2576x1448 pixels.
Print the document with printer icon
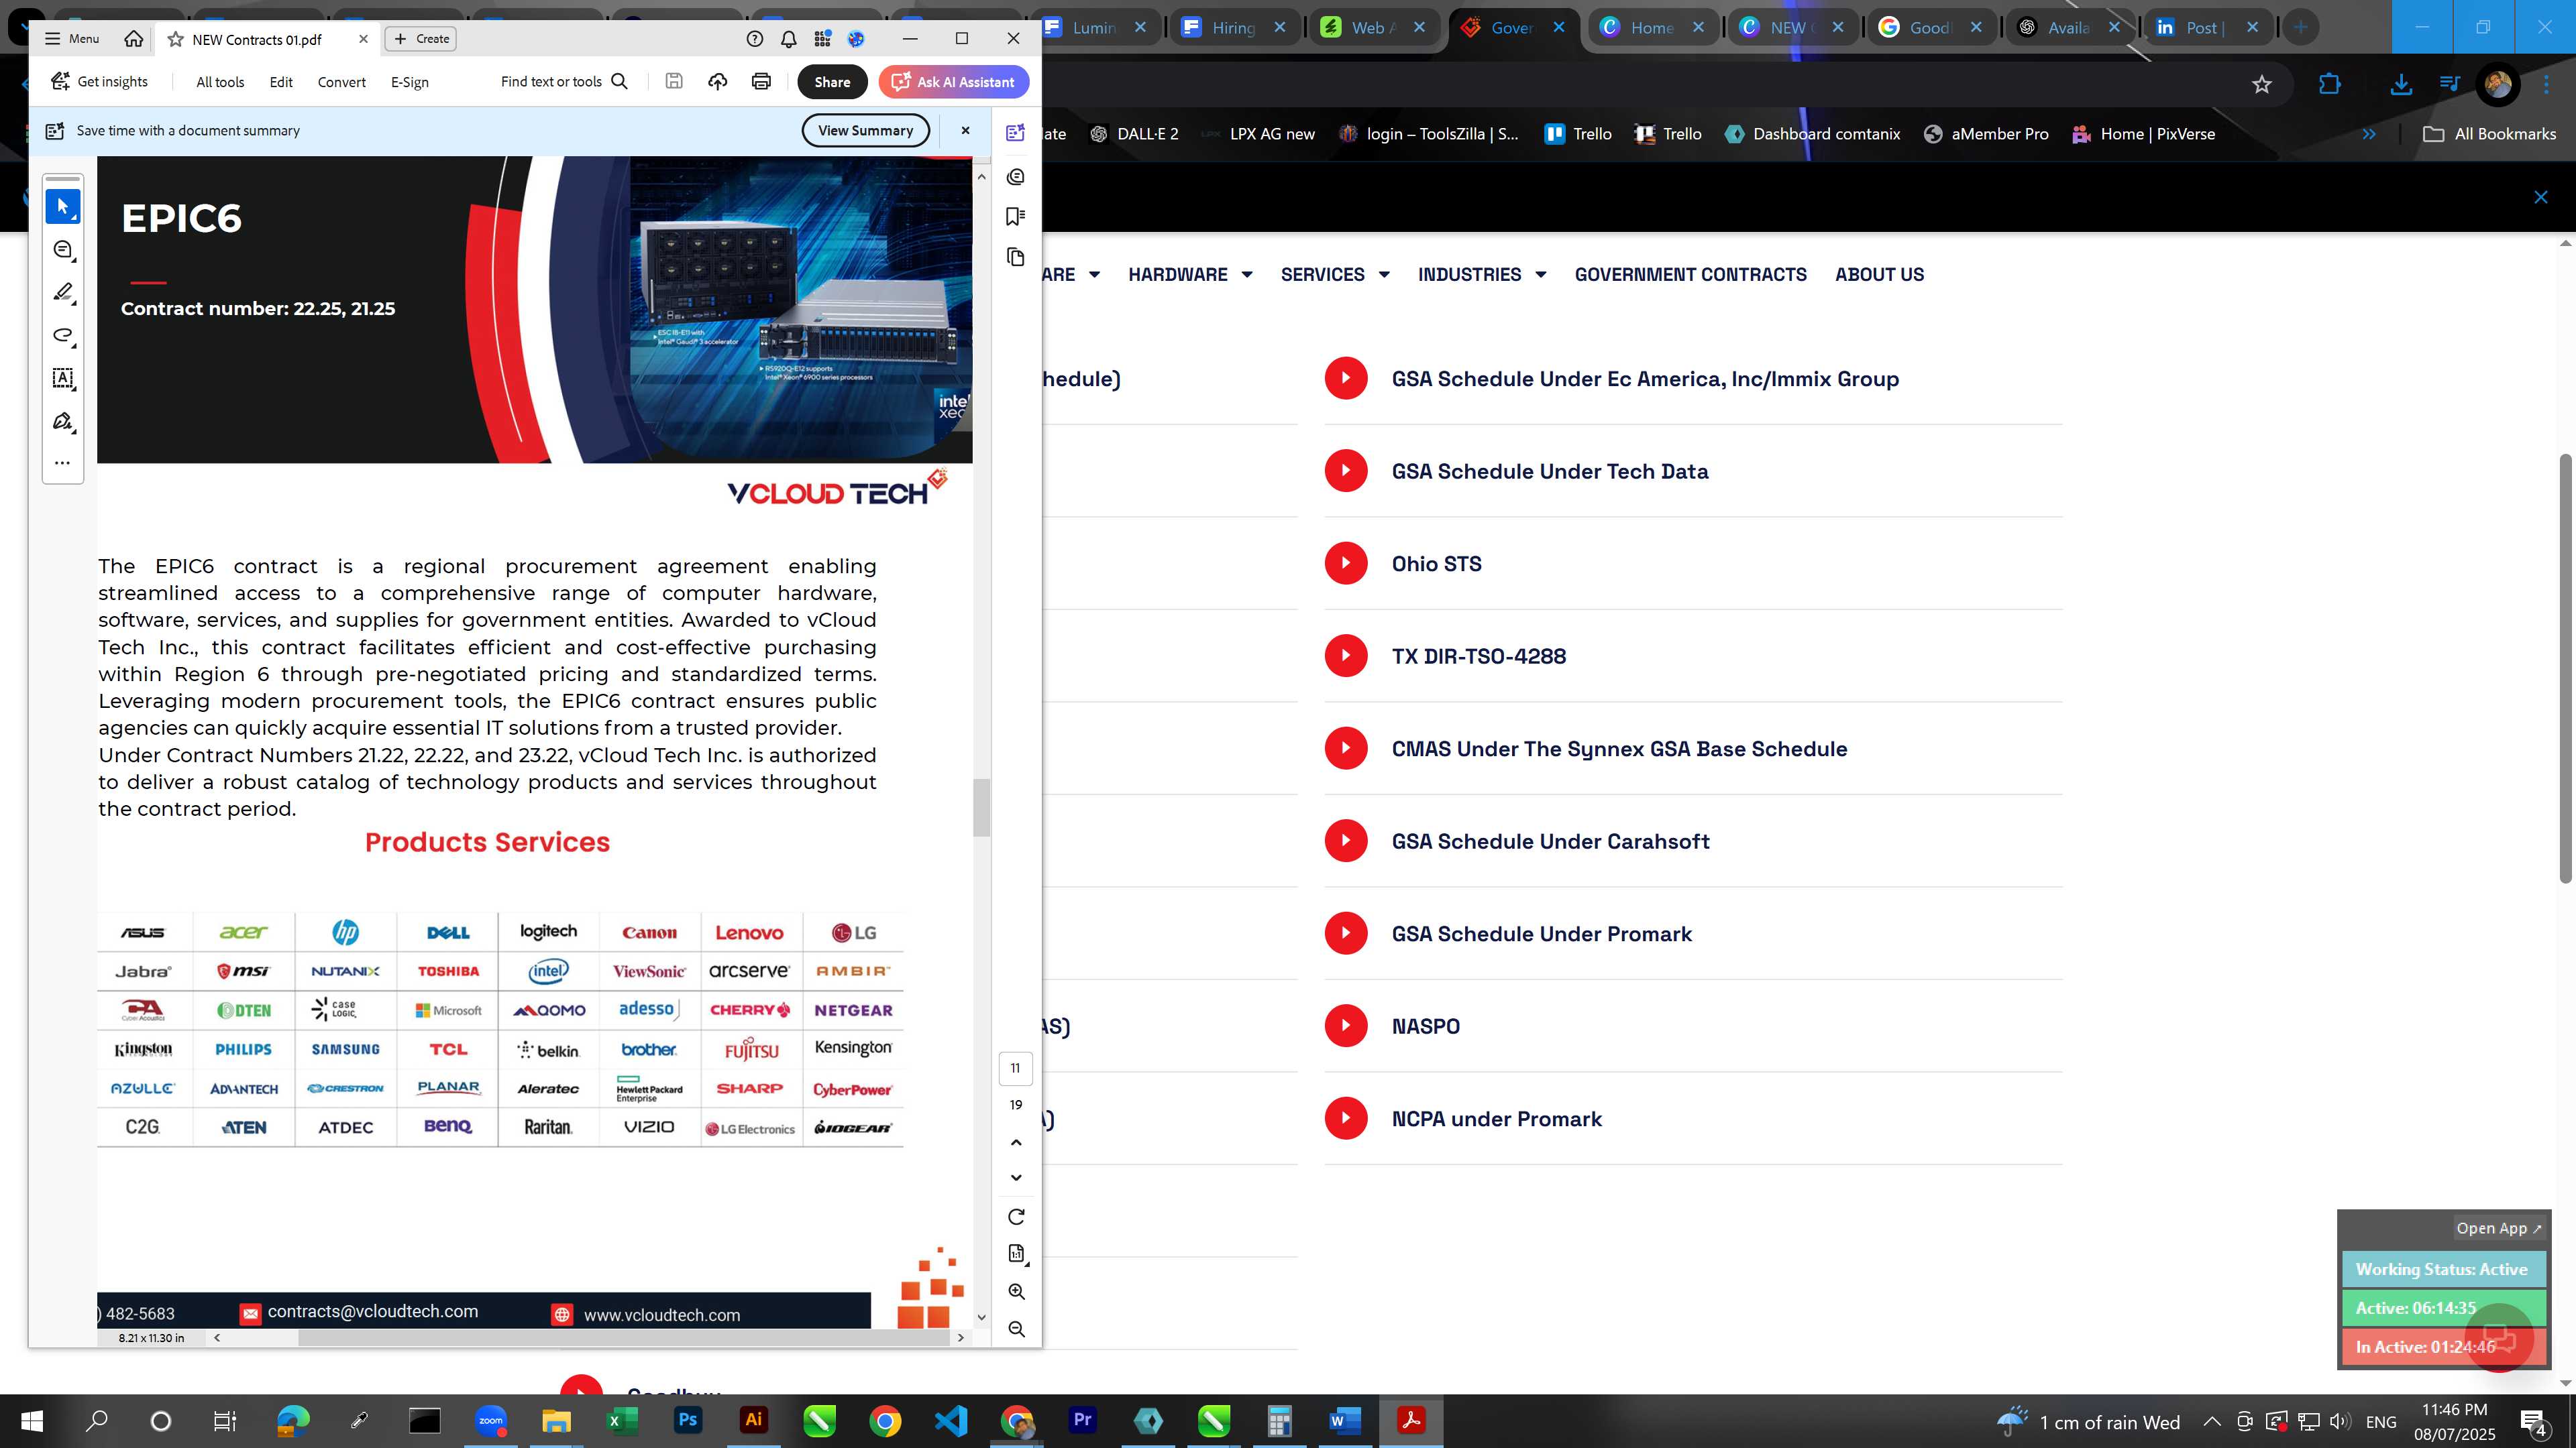point(762,82)
